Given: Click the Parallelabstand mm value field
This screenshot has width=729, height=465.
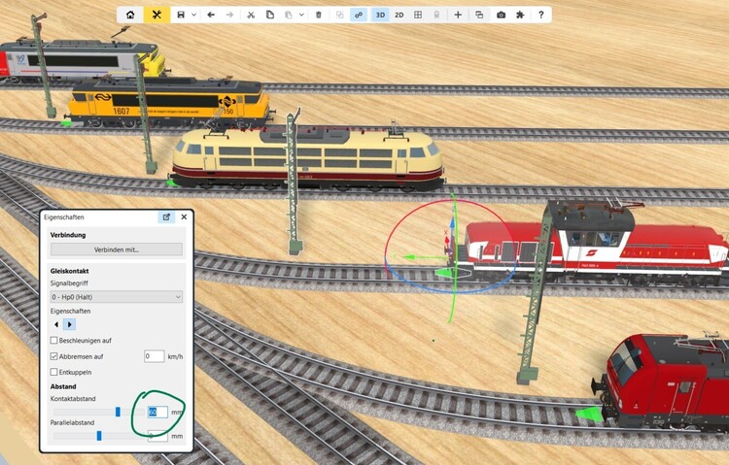Looking at the screenshot, I should coord(157,436).
